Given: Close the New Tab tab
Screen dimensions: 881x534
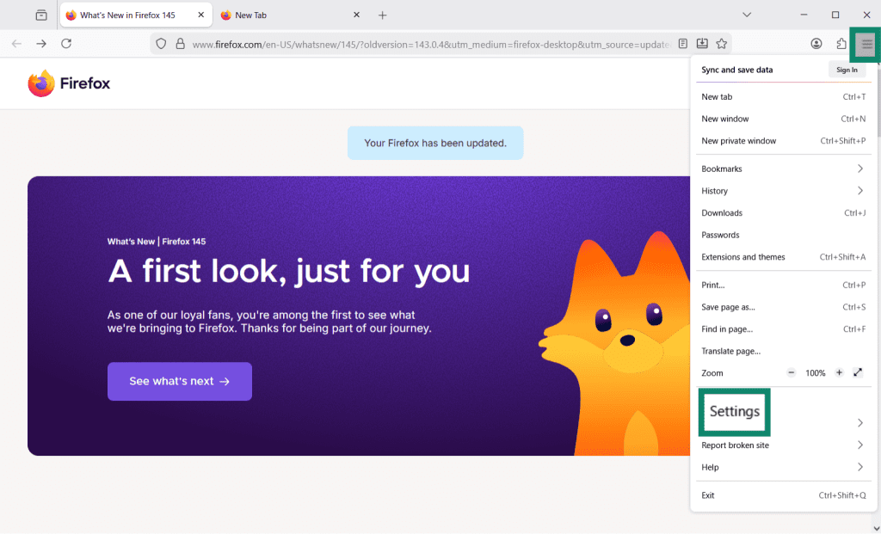Looking at the screenshot, I should click(356, 15).
